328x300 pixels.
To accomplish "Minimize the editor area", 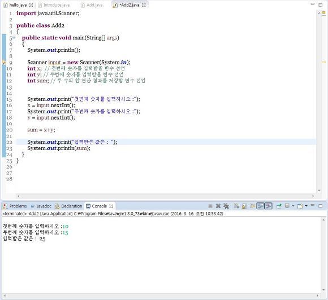I will [x=313, y=4].
